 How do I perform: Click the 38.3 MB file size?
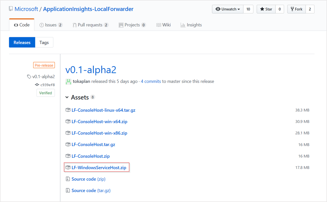coord(302,110)
